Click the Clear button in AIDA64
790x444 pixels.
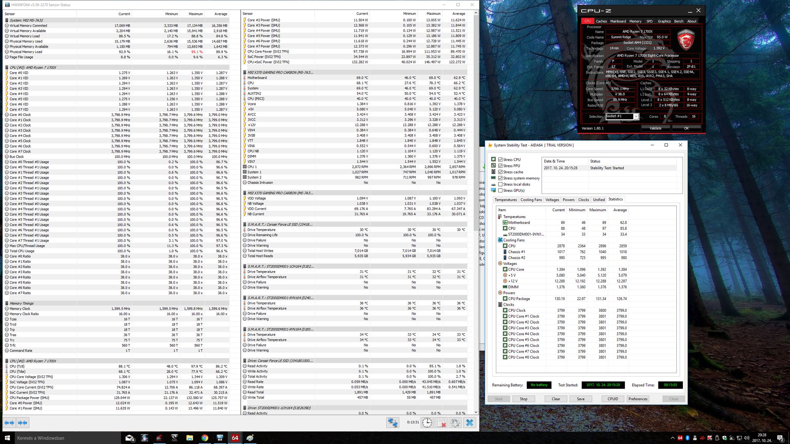pyautogui.click(x=556, y=399)
